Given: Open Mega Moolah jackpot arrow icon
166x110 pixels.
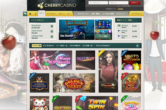Looking at the screenshot, I should (x=52, y=26).
